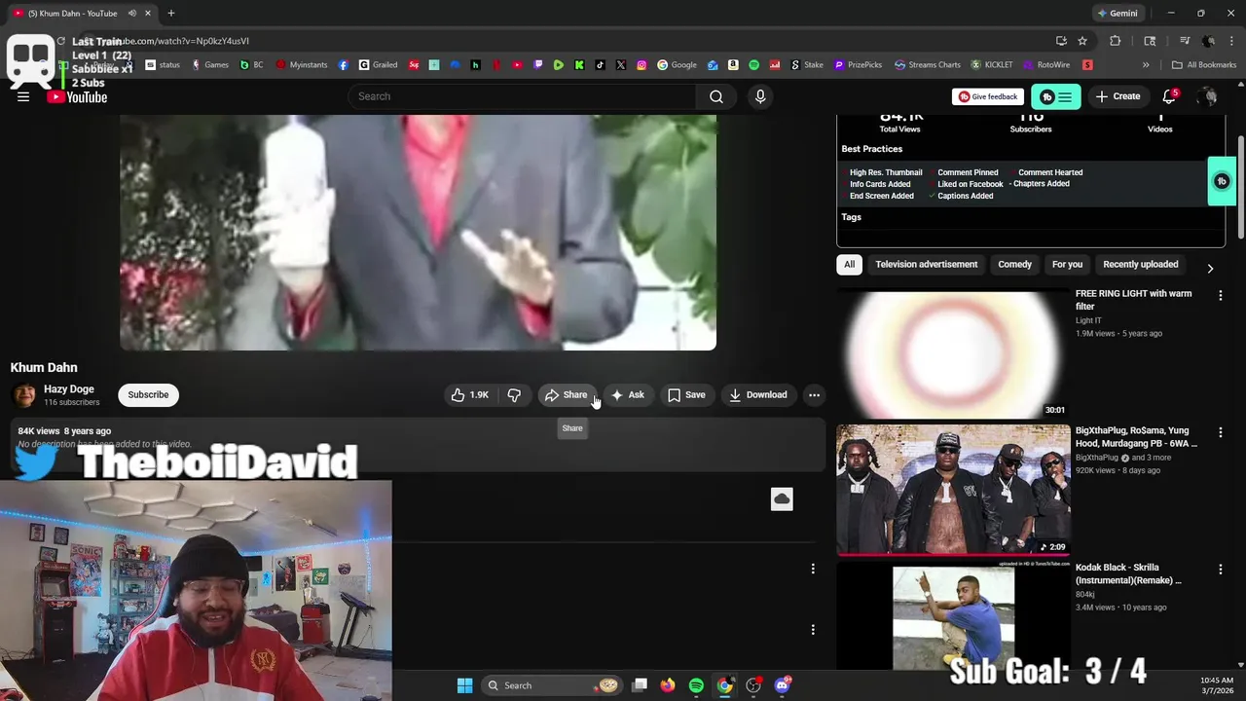Open Windows Start menu
Viewport: 1246px width, 701px height.
click(x=464, y=685)
